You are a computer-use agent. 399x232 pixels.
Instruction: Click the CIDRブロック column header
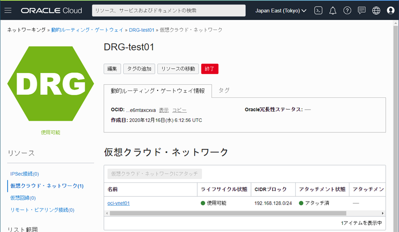[x=273, y=189]
